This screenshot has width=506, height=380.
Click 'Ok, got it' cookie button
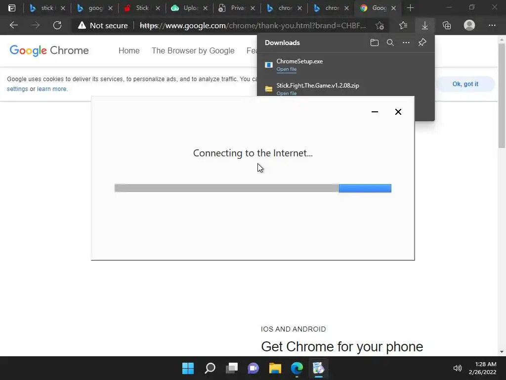pos(465,84)
